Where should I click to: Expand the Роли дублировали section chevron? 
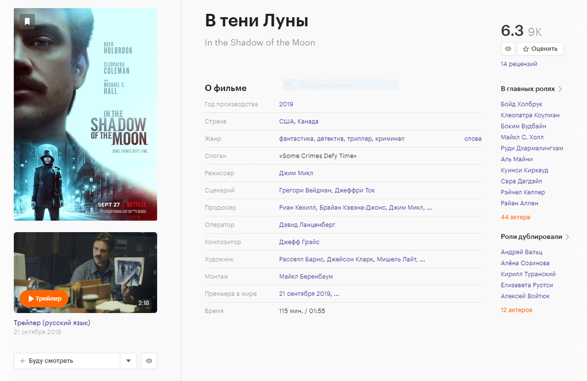567,237
